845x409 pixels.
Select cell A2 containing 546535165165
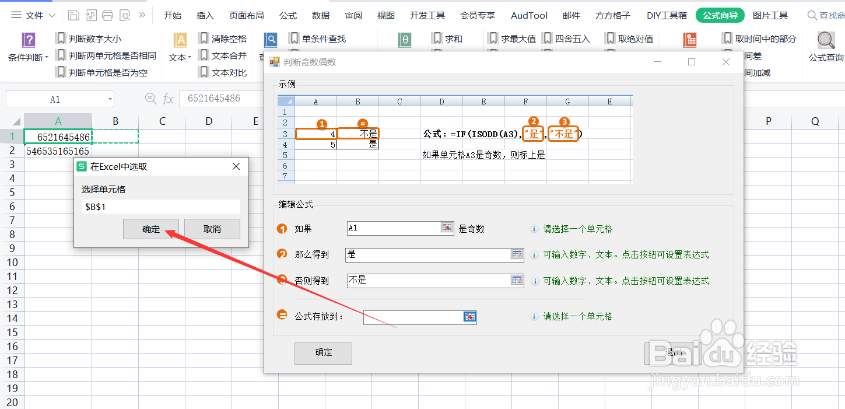[x=58, y=151]
